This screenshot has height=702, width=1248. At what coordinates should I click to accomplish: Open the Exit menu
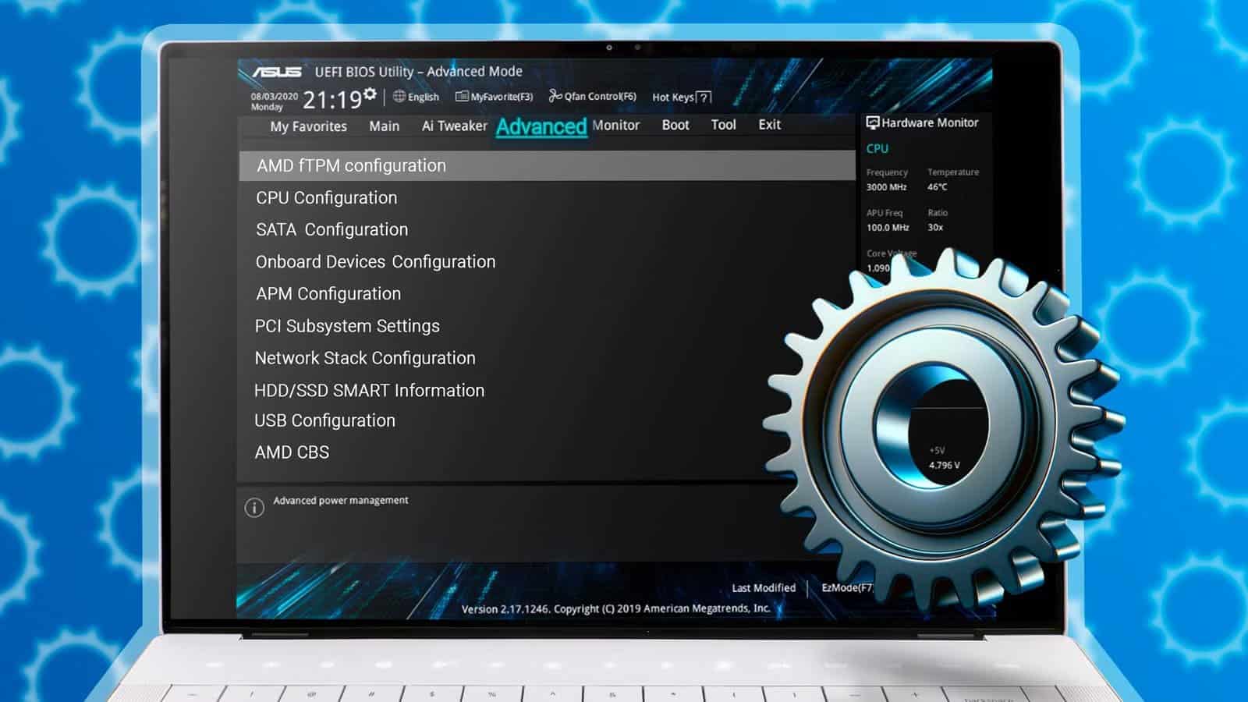point(769,125)
